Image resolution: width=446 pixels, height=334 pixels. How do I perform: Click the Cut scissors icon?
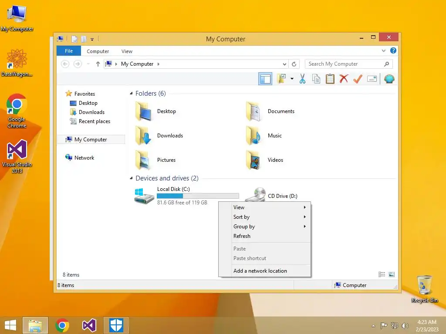302,79
